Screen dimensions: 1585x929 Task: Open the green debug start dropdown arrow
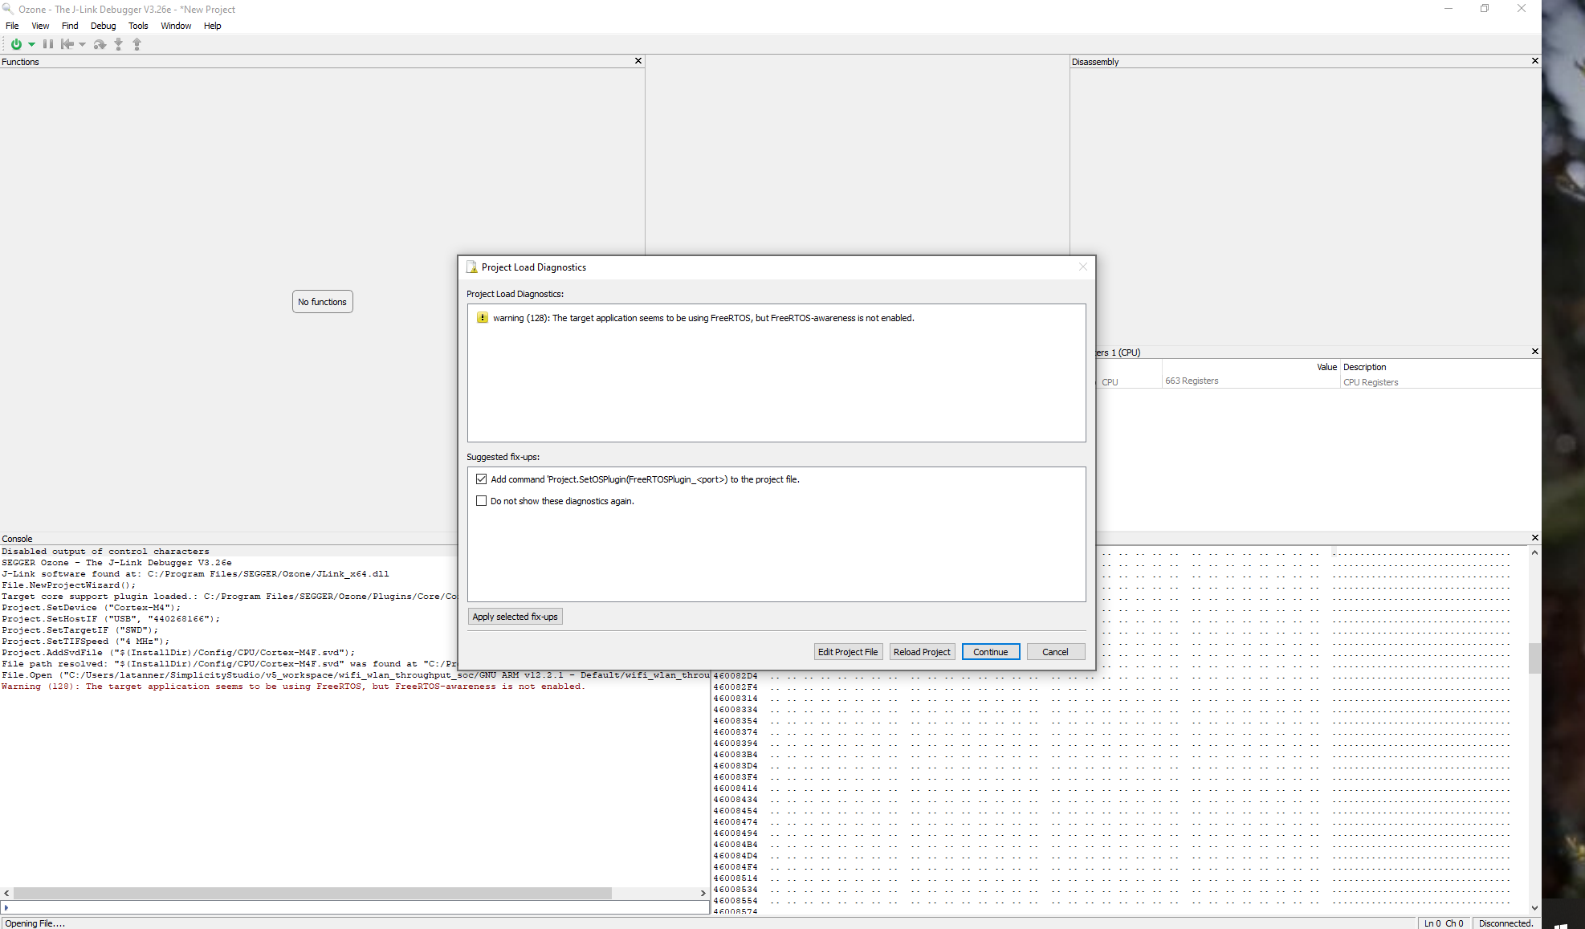(x=31, y=44)
